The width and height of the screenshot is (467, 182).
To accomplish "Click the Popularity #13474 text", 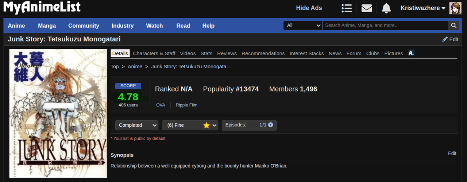I will tap(231, 89).
